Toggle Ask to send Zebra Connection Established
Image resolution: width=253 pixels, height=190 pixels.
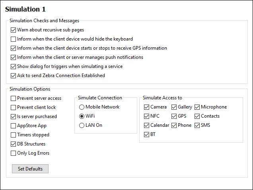(14, 76)
